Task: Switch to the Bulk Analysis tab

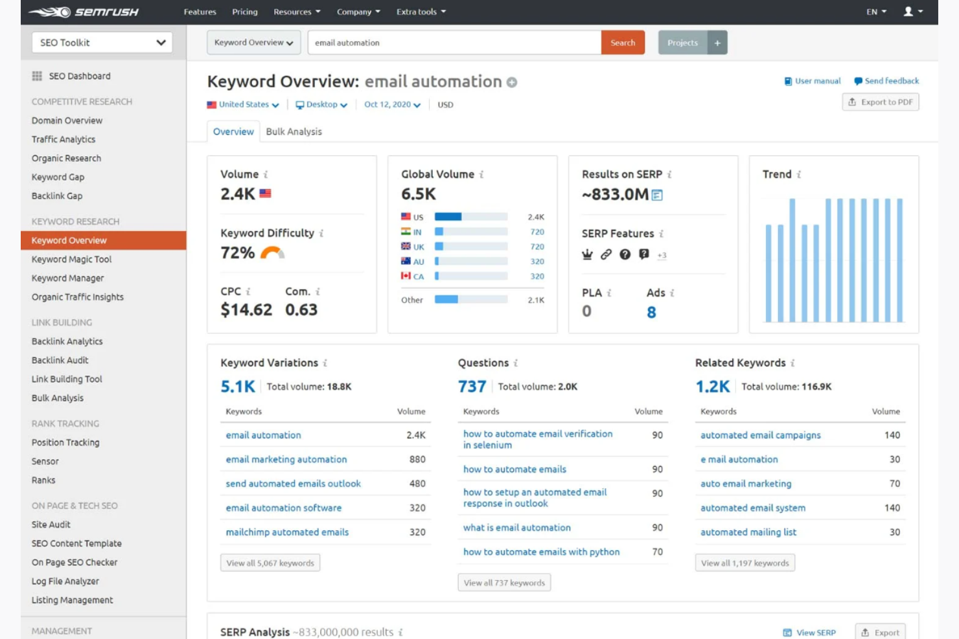Action: (x=294, y=131)
